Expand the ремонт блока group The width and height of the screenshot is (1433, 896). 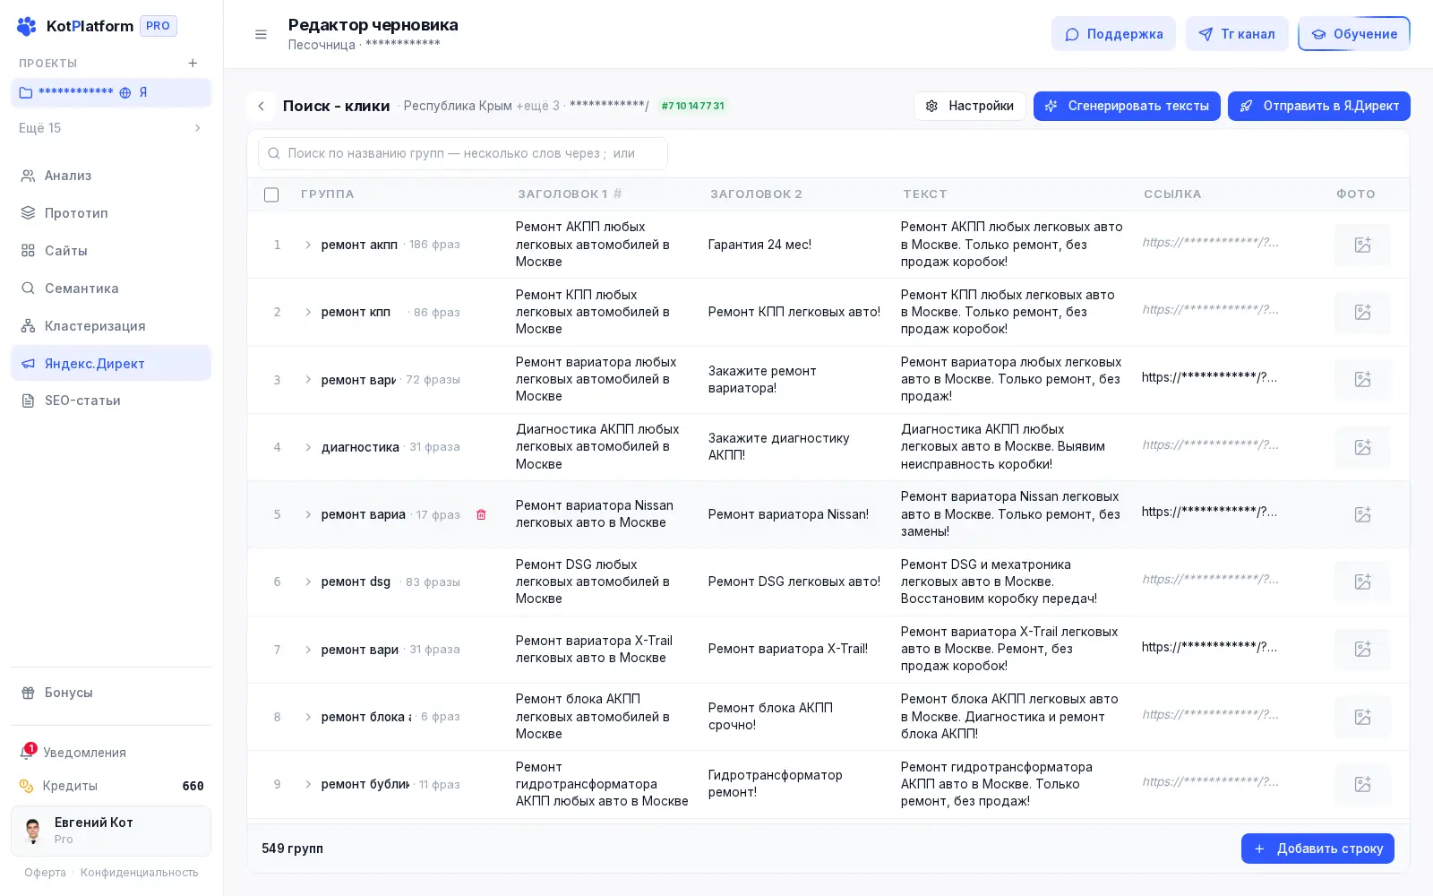tap(308, 717)
